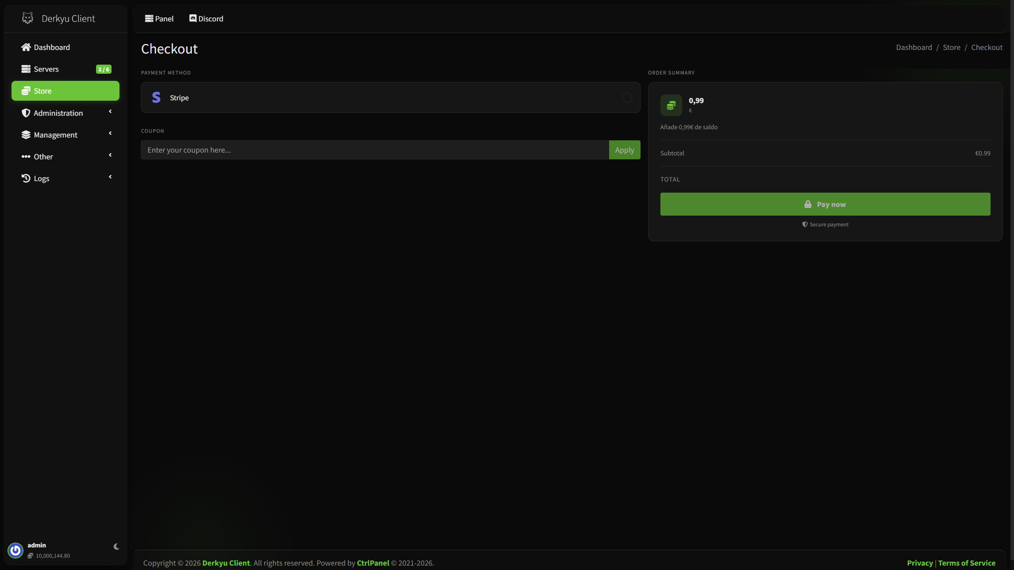Image resolution: width=1014 pixels, height=570 pixels.
Task: Click the 10,000,144.80 credits balance
Action: click(x=53, y=556)
